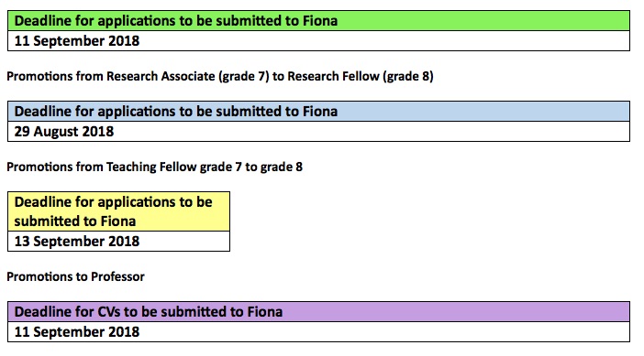Select the yellow deadline header cell
Viewport: 644px width, 356px height.
pos(118,211)
